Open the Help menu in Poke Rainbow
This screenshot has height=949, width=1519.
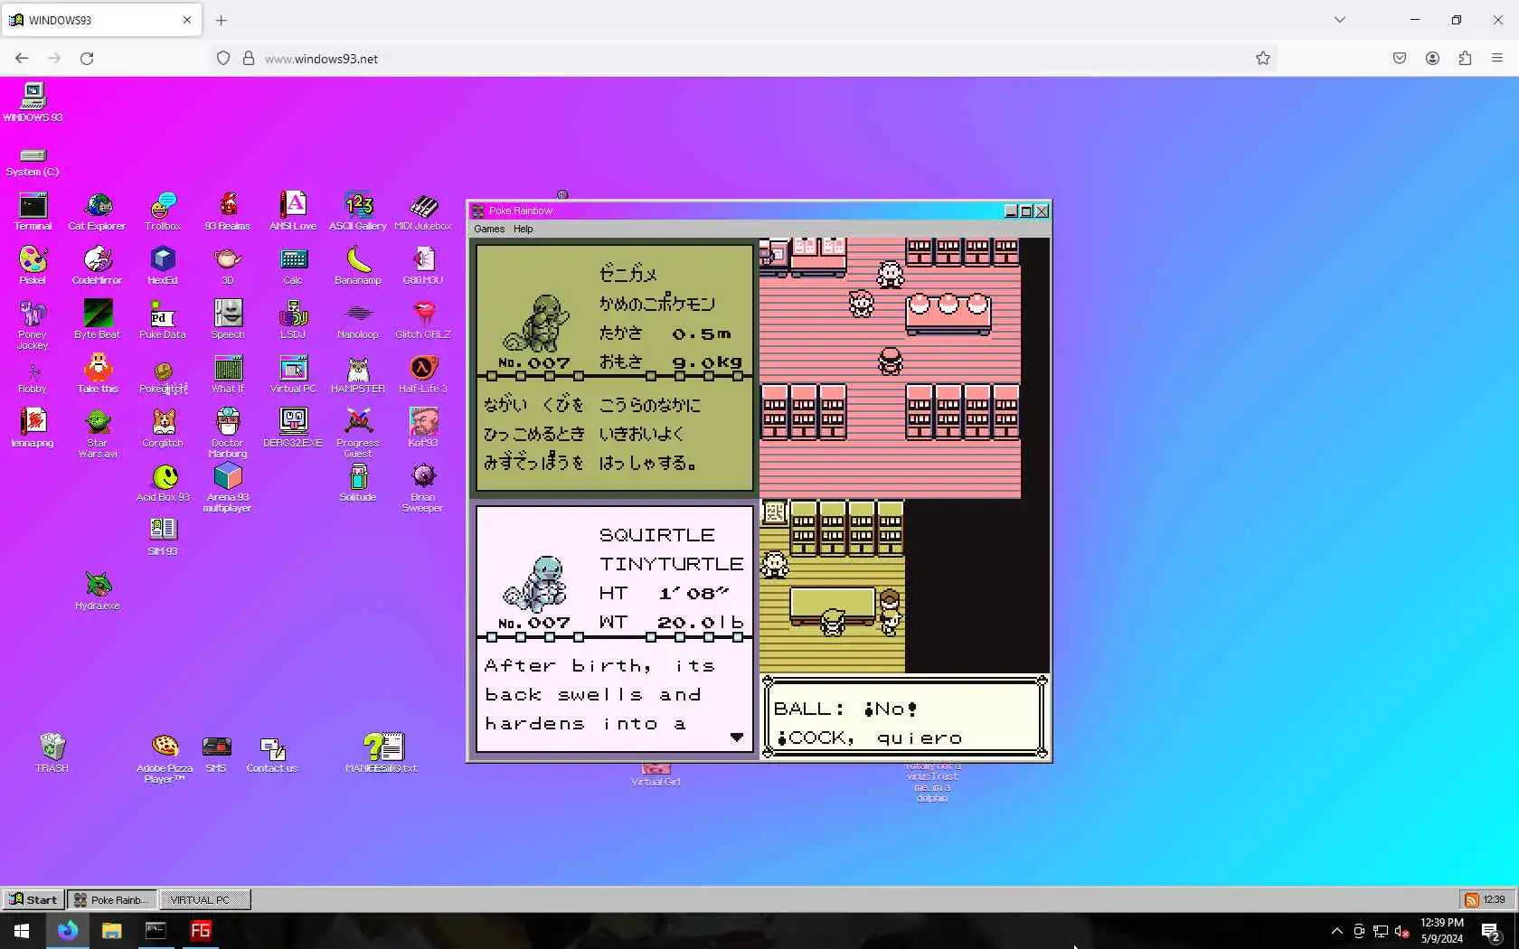point(524,229)
